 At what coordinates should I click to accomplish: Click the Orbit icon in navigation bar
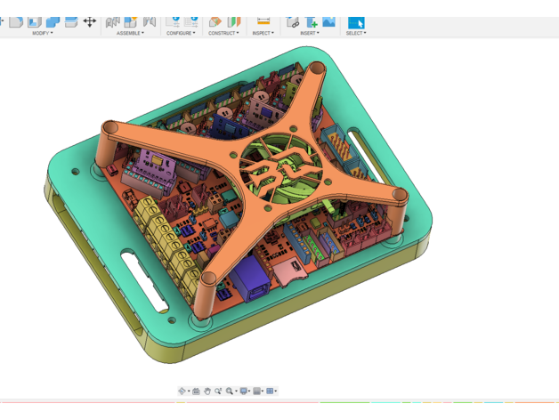pos(182,391)
